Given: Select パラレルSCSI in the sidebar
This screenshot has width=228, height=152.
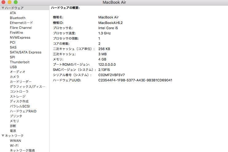Looking at the screenshot, I should click(20, 106).
